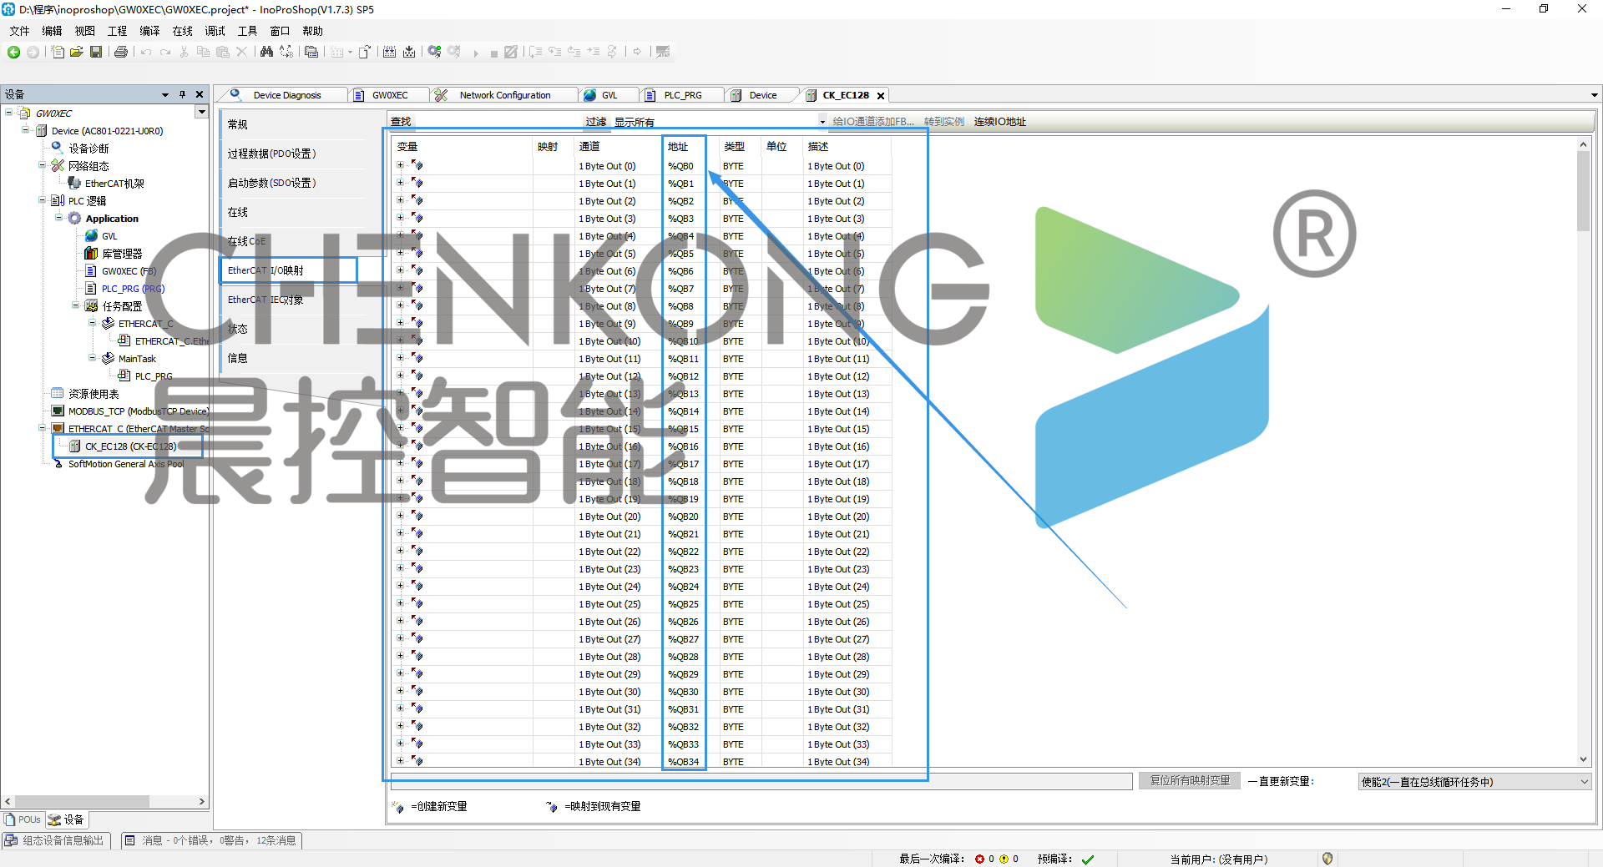Click the Login gear toolbar icon
Viewport: 1603px width, 867px height.
[434, 52]
